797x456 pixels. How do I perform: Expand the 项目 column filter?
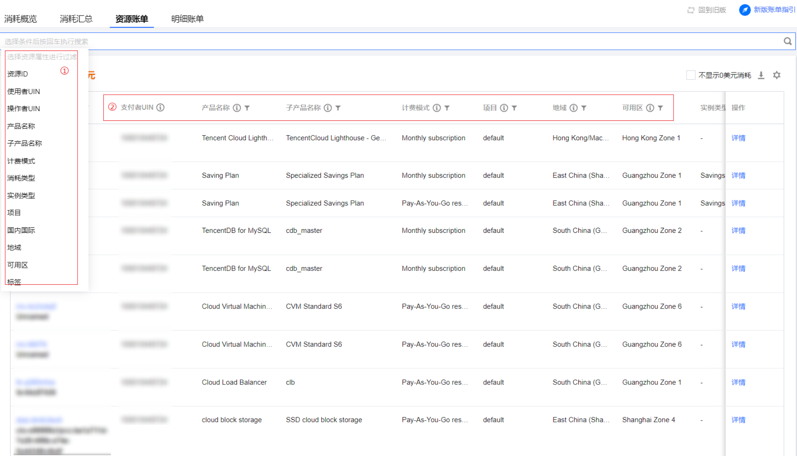[x=514, y=108]
